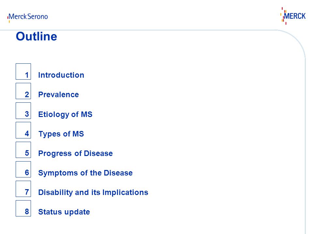Open the Introduction section
The height and width of the screenshot is (234, 313).
pyautogui.click(x=61, y=75)
